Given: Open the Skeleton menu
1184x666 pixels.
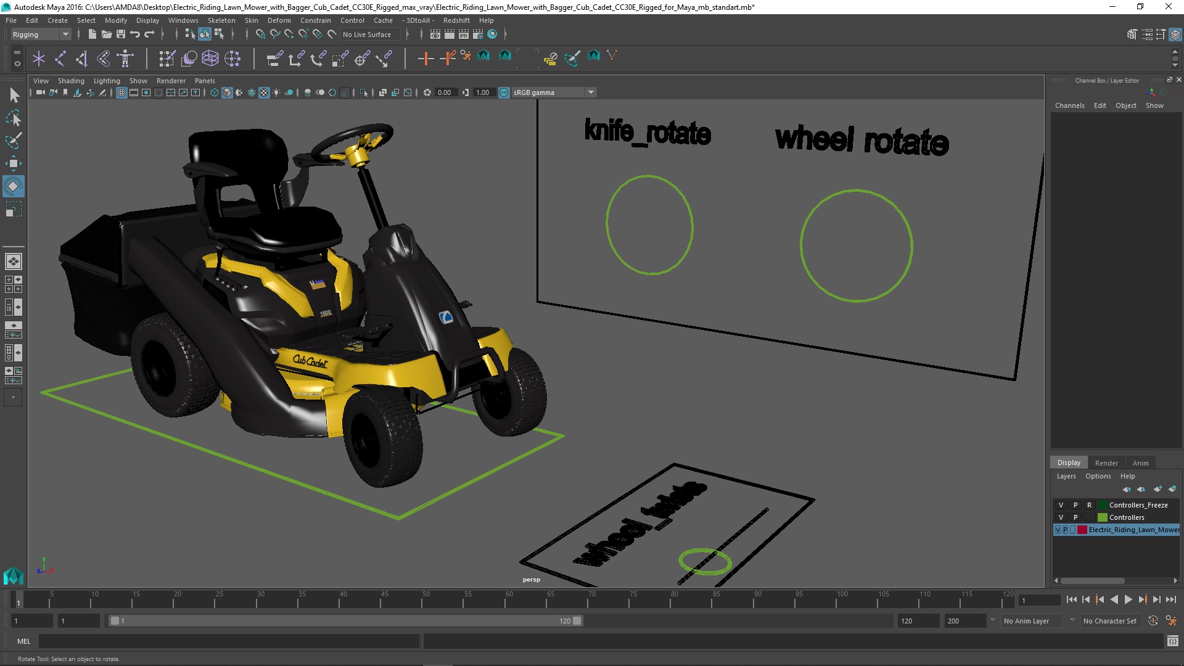Looking at the screenshot, I should [x=221, y=20].
